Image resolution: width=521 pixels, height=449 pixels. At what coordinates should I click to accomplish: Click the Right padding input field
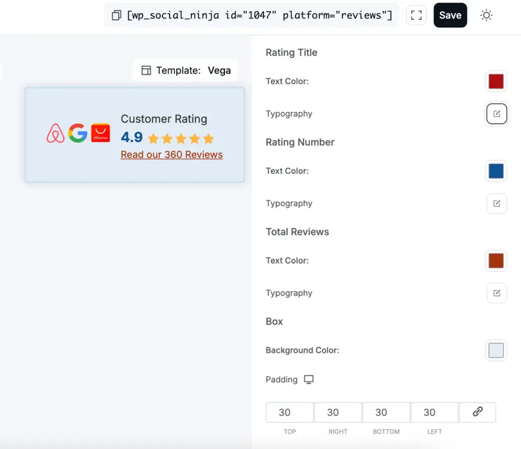pos(338,412)
